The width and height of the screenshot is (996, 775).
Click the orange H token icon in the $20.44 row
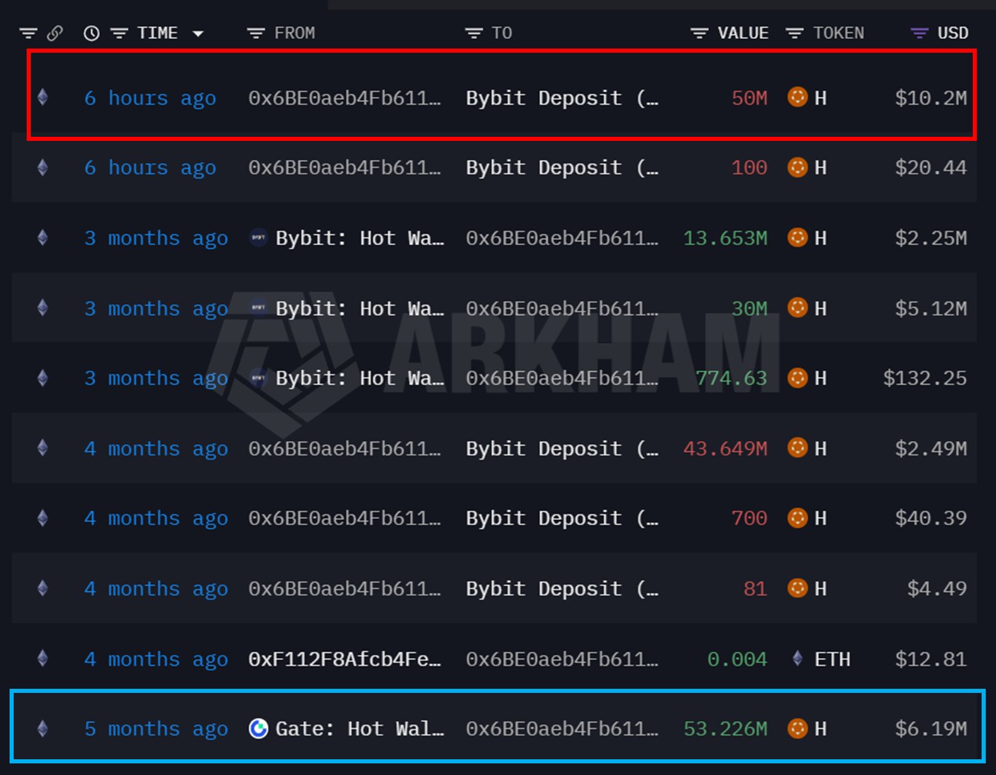pos(798,167)
